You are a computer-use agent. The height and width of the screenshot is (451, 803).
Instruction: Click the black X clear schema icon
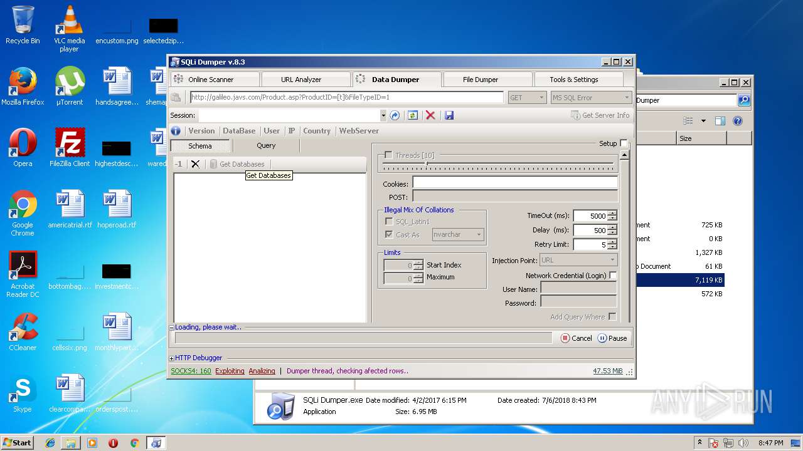(x=196, y=164)
